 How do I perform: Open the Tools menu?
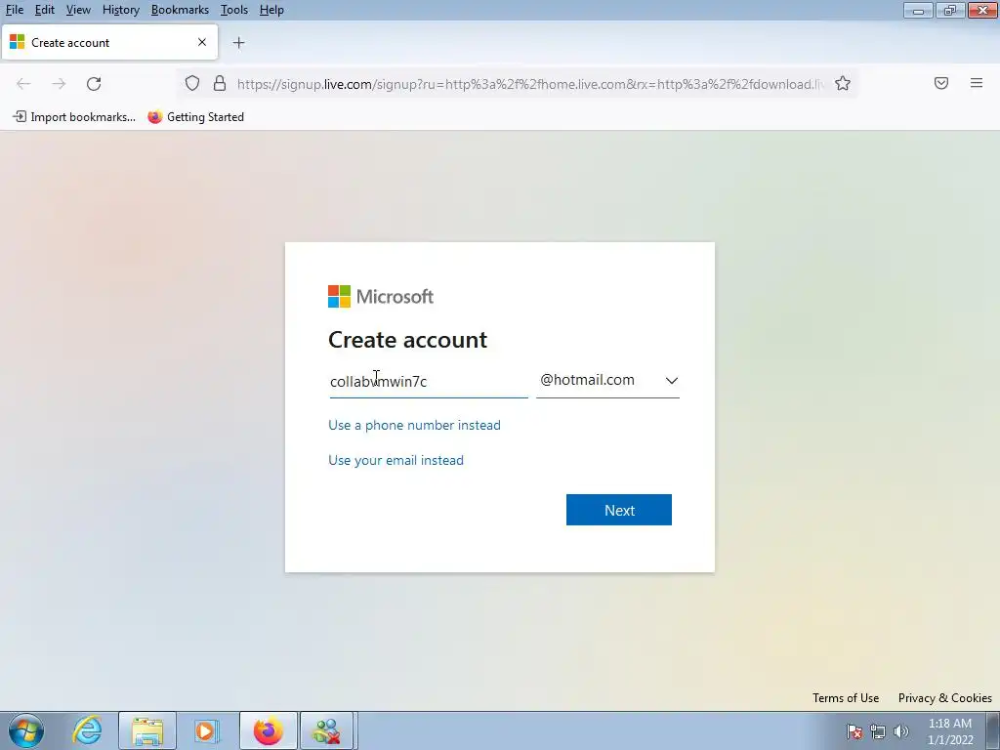coord(234,10)
